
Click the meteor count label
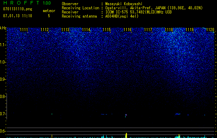tap(49, 11)
